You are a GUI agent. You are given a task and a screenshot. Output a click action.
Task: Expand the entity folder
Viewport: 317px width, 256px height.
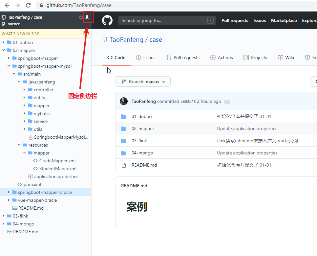click(24, 98)
